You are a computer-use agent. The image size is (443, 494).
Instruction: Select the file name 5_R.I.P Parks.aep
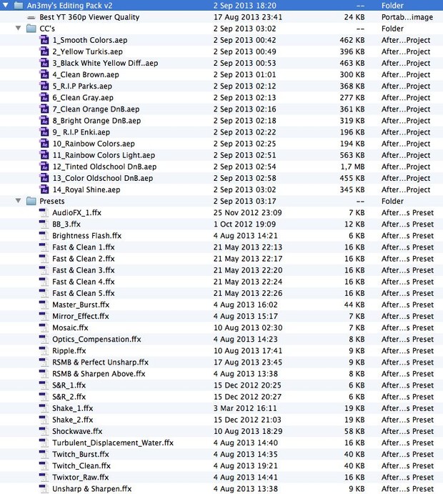coord(82,87)
